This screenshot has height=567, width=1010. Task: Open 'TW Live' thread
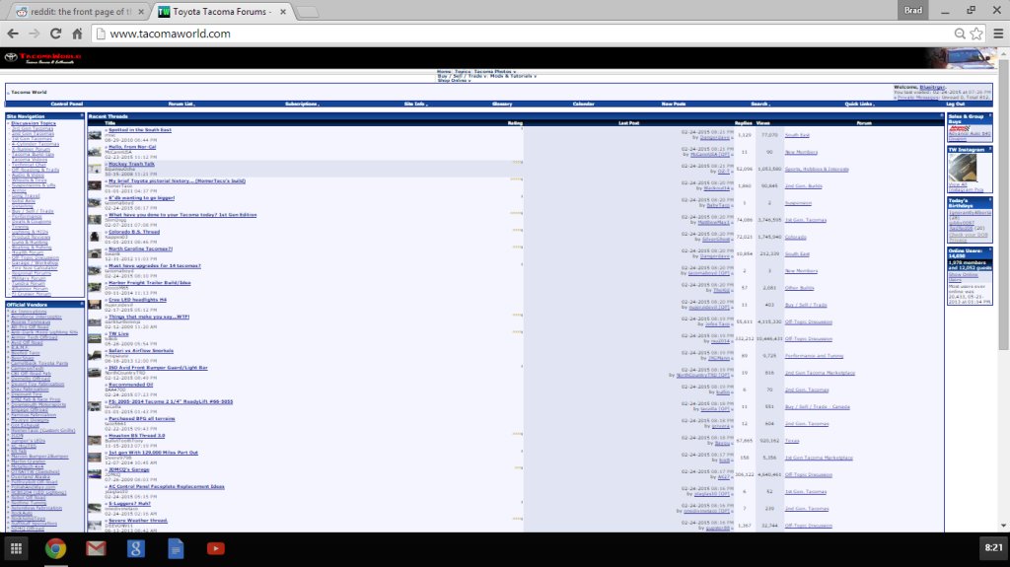118,333
